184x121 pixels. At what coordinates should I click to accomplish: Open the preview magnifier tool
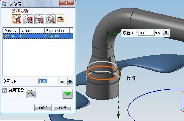point(31,93)
